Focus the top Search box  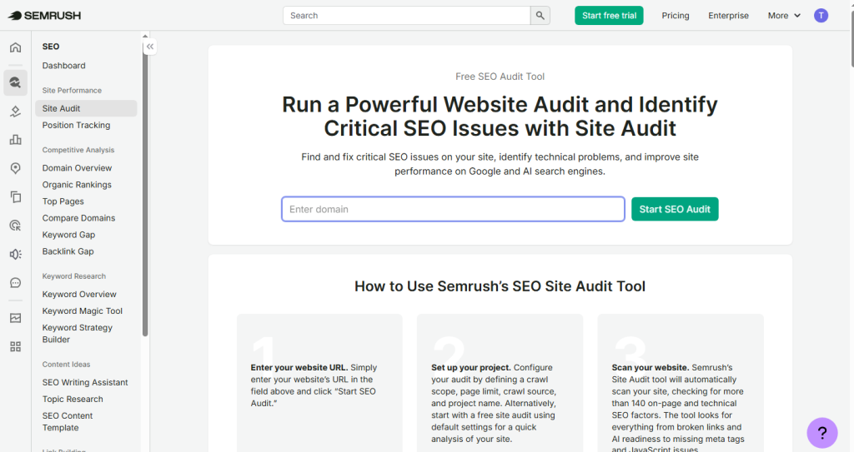pos(406,16)
